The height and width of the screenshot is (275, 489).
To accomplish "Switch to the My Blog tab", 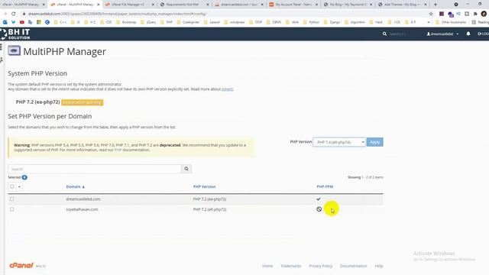I will (348, 5).
